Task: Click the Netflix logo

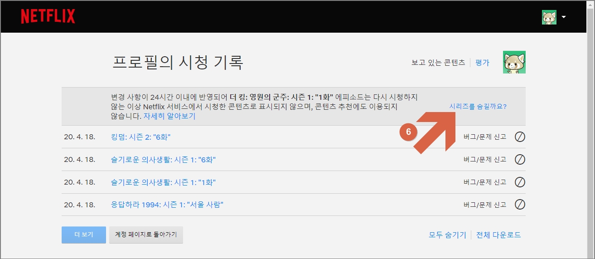Action: (48, 17)
